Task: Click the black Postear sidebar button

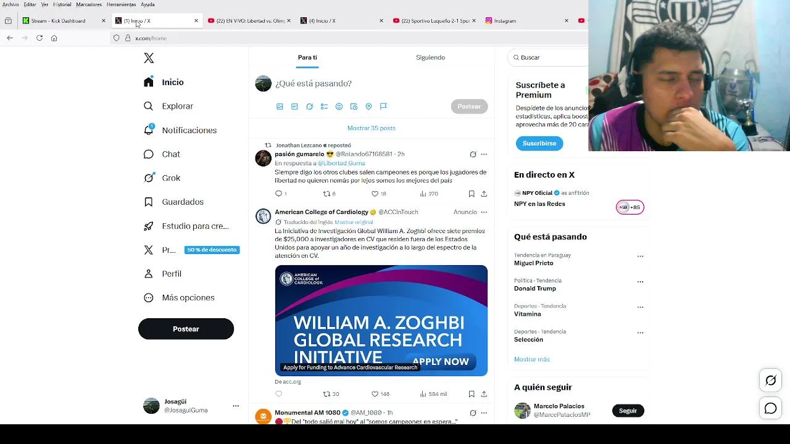Action: 186,329
